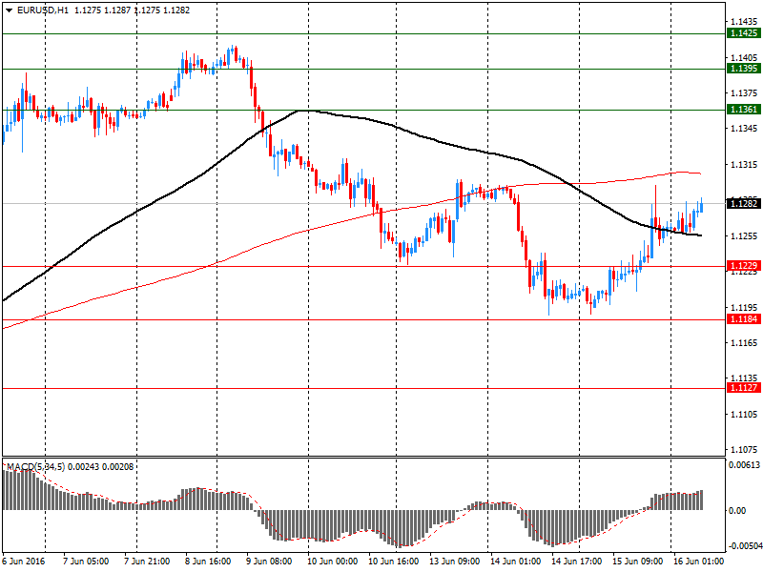
Task: Select the 8 Jun 16:00 time axis label
Action: click(x=208, y=562)
